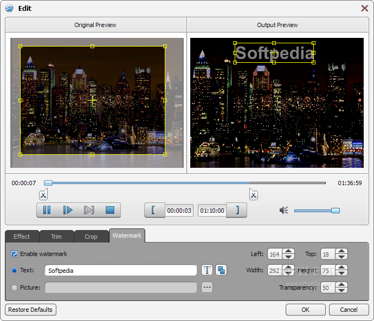
Task: Click the current time 00:00:07 label
Action: [x=24, y=183]
